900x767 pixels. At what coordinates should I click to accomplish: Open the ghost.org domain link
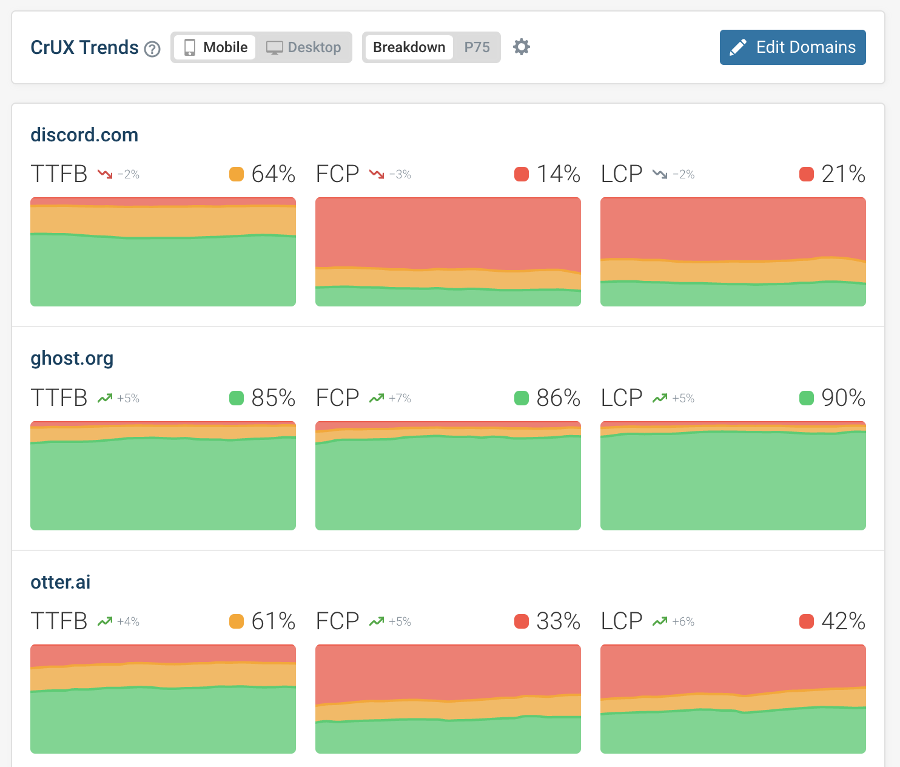coord(72,359)
